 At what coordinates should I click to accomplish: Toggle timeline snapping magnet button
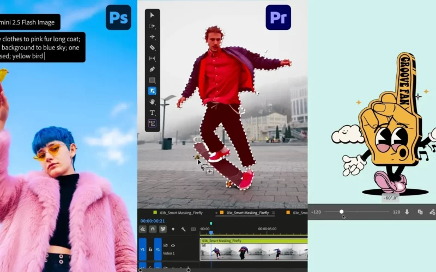coord(153,229)
